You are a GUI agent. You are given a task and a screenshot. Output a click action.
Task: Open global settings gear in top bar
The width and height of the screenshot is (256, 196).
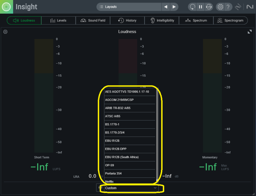pos(220,7)
